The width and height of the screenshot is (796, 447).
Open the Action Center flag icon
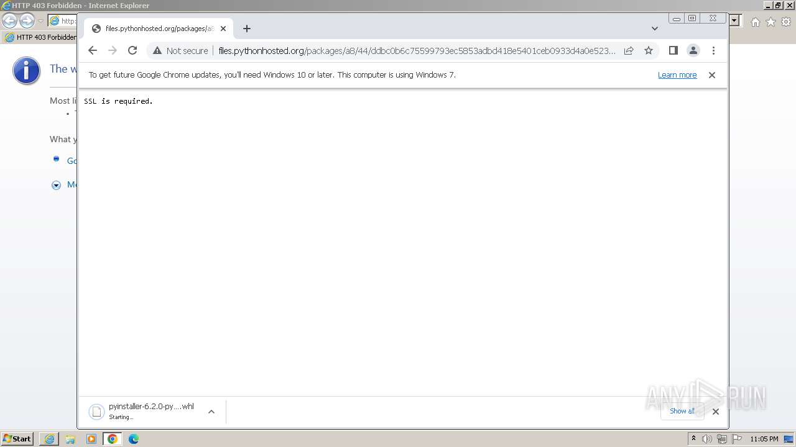point(737,439)
